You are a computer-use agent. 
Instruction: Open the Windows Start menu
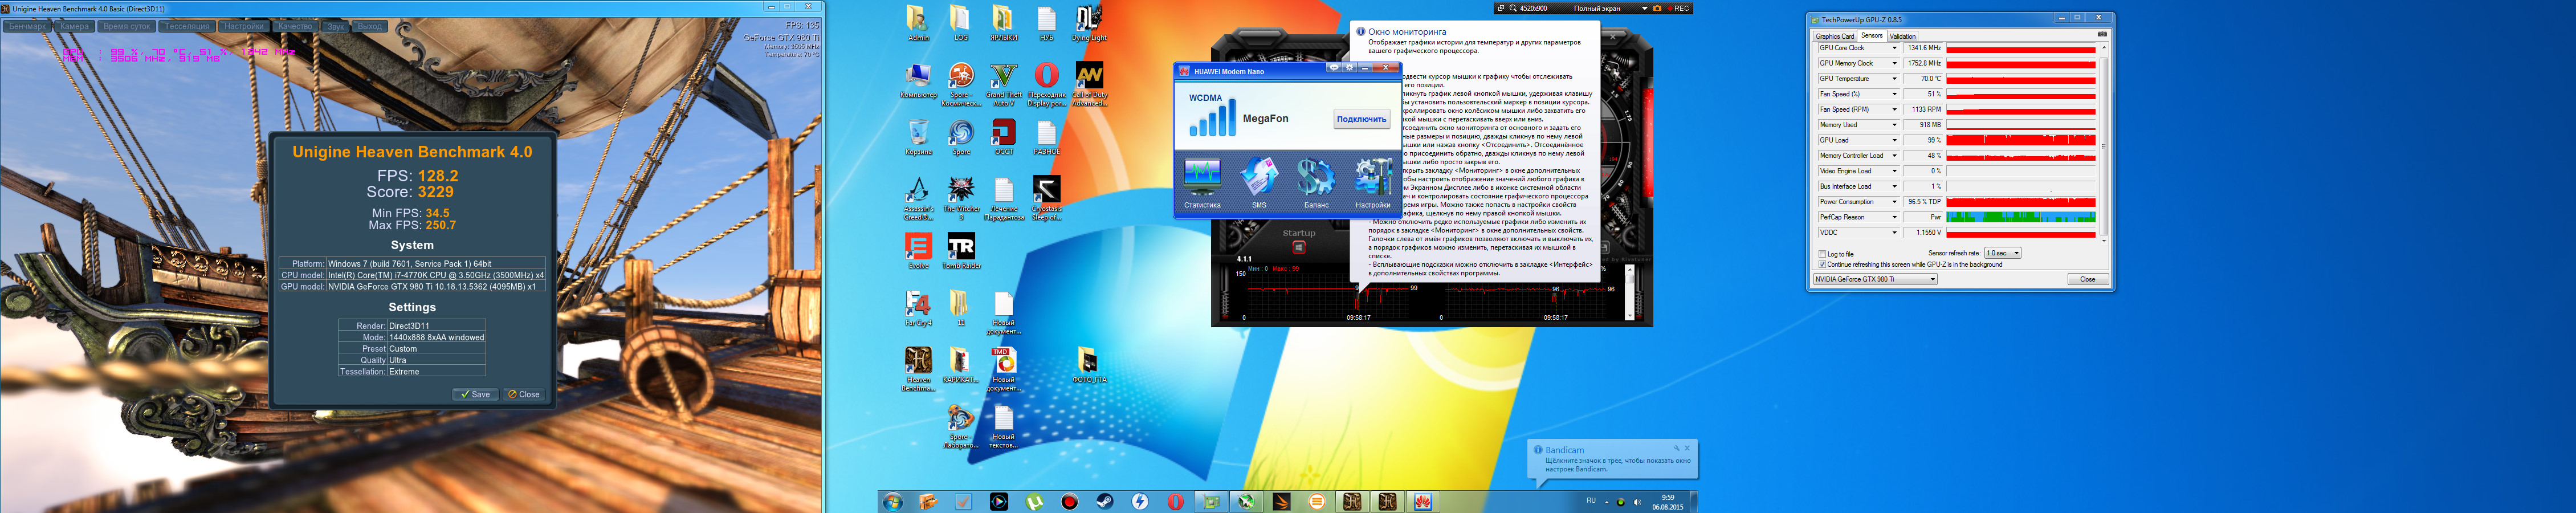[892, 502]
